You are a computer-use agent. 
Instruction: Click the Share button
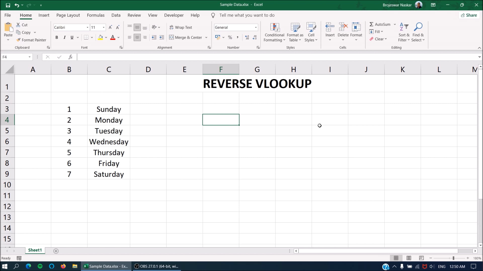[469, 15]
